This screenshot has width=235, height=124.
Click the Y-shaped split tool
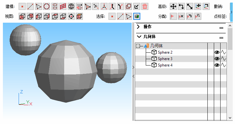coord(120,7)
